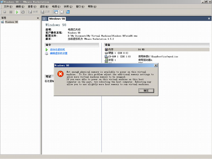Click the 编辑虚拟机设置 link

[59, 53]
